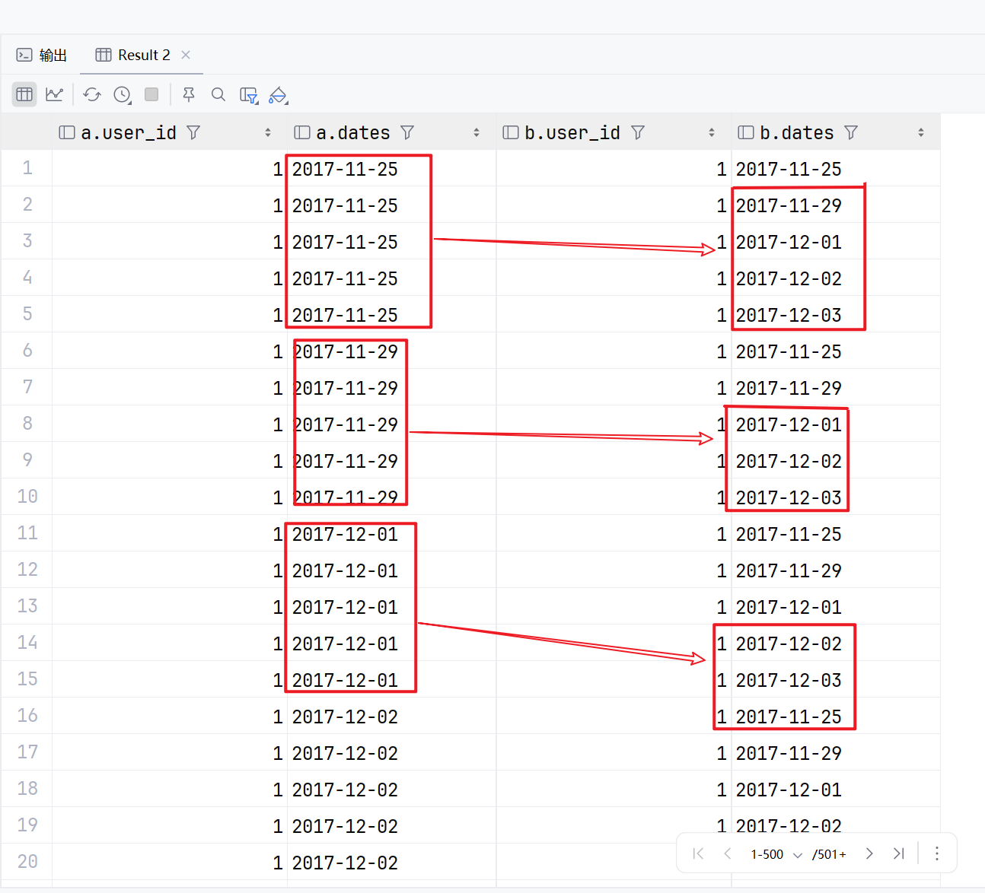Image resolution: width=985 pixels, height=893 pixels.
Task: Switch to chart view mode
Action: pyautogui.click(x=54, y=94)
